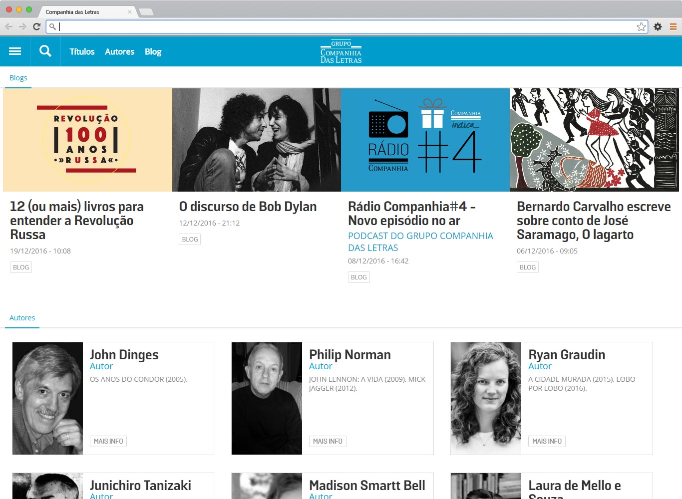Open the Rádio Companhia #4 thumbnail image
The image size is (682, 499).
click(x=425, y=140)
